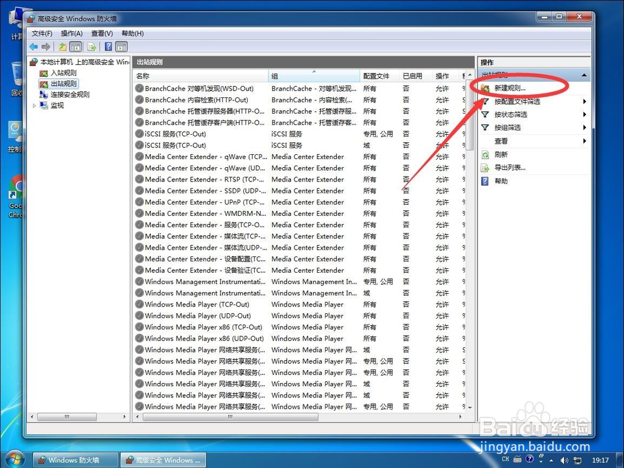The image size is (624, 468).
Task: Open the 操作 menu
Action: 71,33
